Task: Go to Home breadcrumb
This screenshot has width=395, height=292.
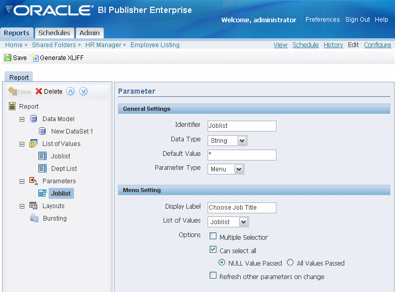Action: pos(14,45)
